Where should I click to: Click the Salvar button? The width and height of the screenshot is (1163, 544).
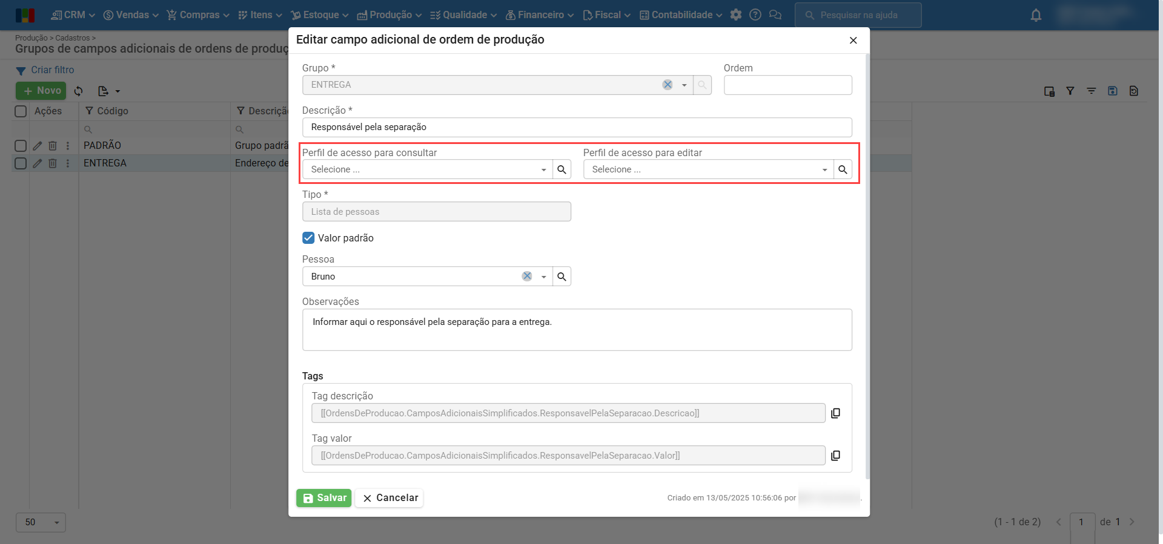[x=324, y=498]
